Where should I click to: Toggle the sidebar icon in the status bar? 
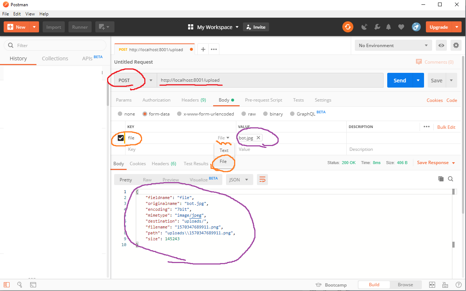6,284
